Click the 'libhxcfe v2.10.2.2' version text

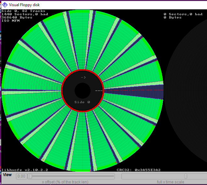(x=25, y=170)
